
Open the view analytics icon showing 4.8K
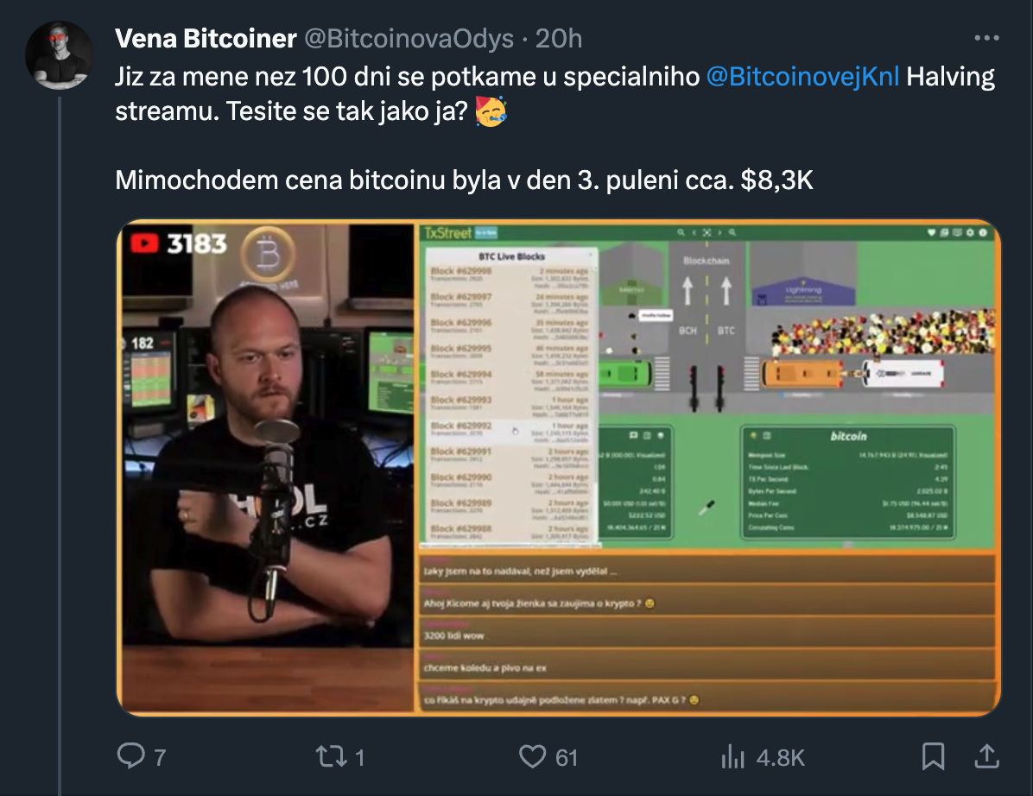coord(732,756)
